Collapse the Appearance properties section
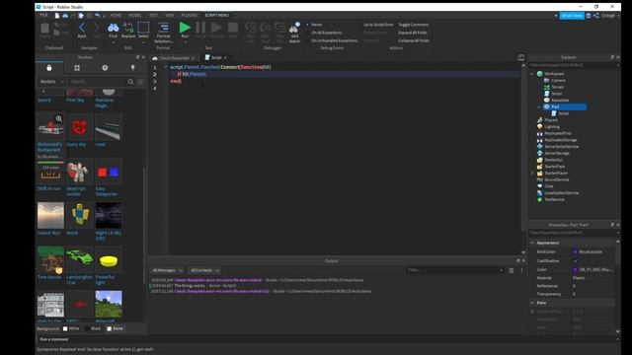Image resolution: width=632 pixels, height=355 pixels. point(532,243)
